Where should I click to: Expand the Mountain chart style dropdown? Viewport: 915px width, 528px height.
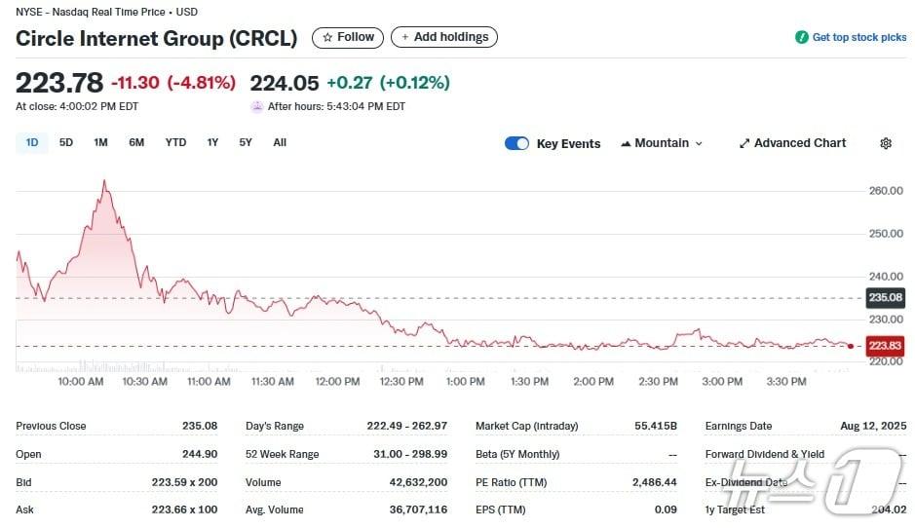coord(698,143)
